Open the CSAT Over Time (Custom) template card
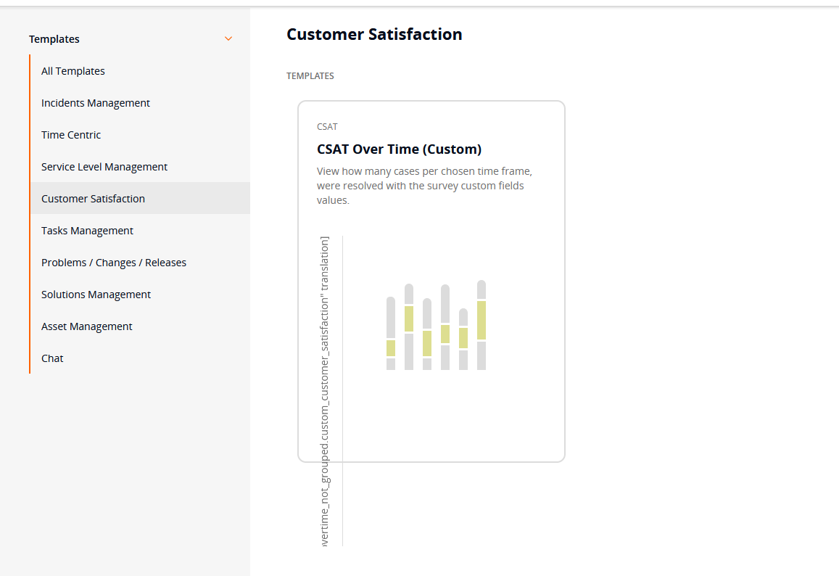 431,281
